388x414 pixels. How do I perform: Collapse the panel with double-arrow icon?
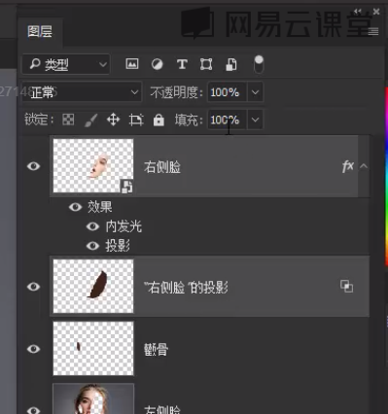tap(358, 12)
